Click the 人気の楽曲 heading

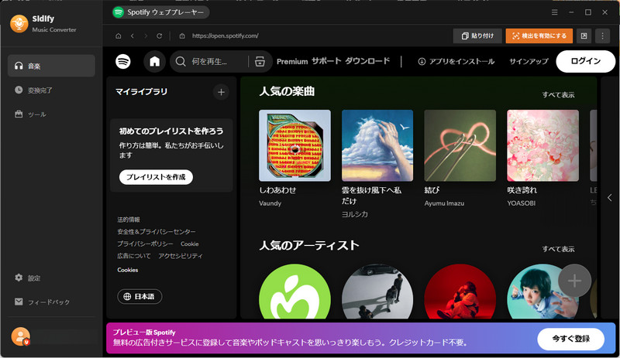tap(287, 91)
